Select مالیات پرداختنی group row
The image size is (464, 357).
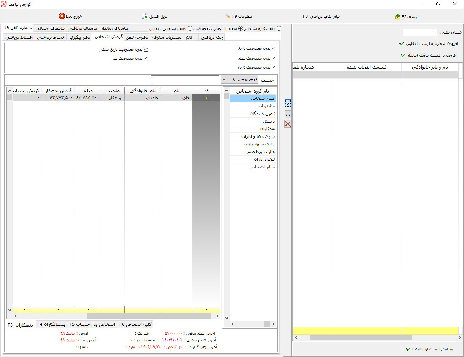[253, 152]
